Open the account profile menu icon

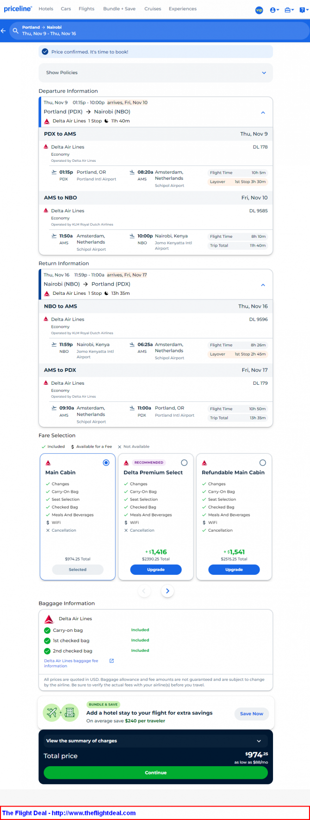[274, 10]
